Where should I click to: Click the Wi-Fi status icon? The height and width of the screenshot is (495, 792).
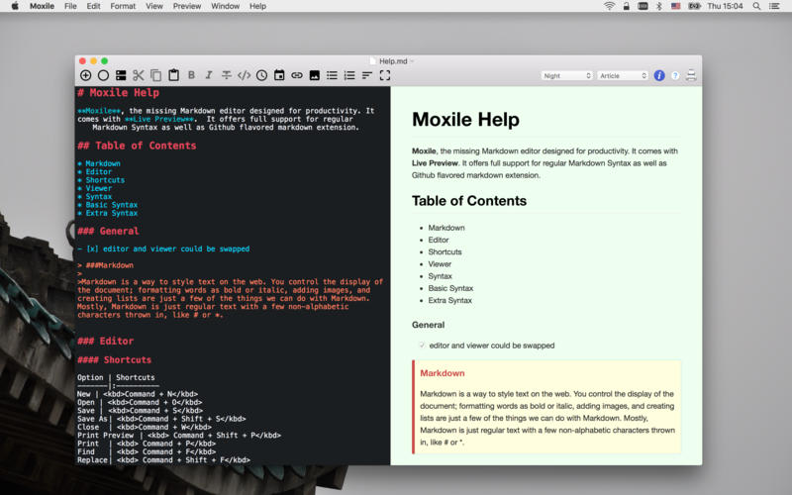coord(610,6)
